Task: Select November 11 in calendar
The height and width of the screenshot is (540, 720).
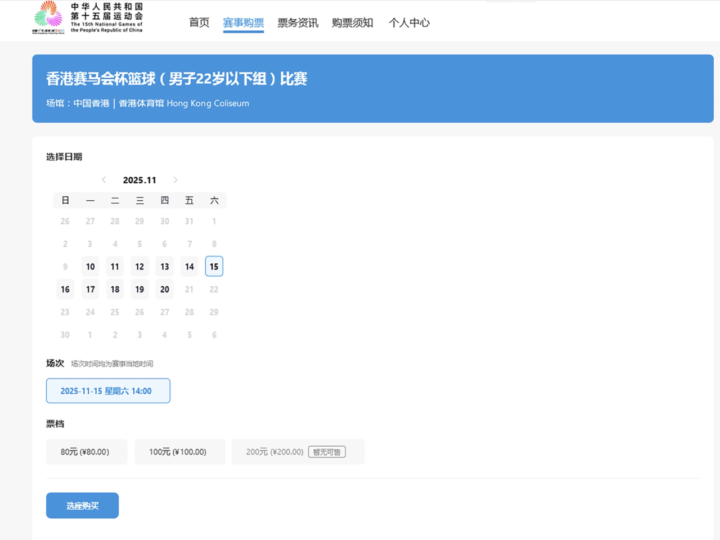Action: [x=115, y=267]
